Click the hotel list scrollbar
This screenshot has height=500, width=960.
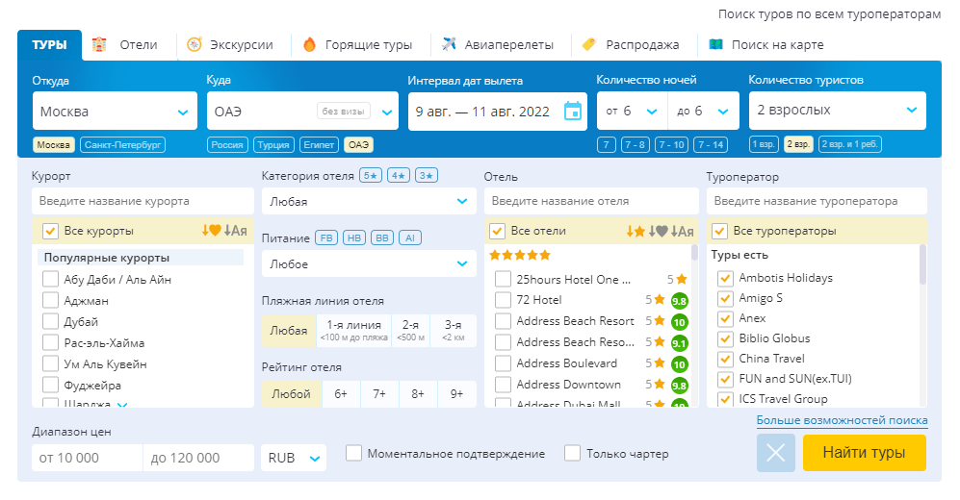coord(694,253)
